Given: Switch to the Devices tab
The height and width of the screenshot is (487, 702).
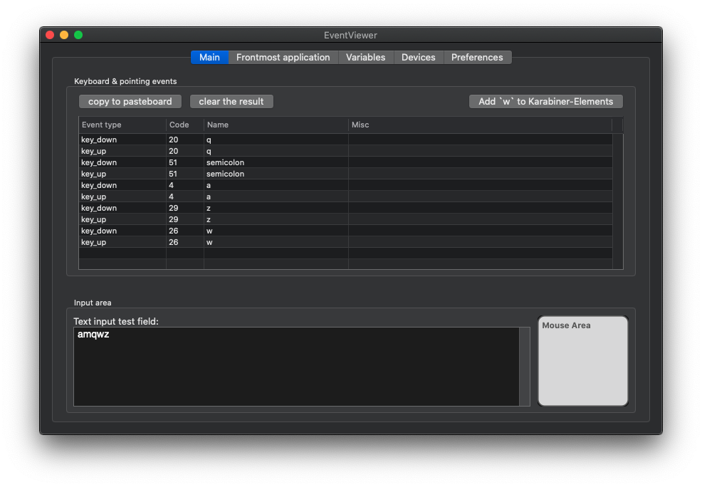Looking at the screenshot, I should coord(419,57).
